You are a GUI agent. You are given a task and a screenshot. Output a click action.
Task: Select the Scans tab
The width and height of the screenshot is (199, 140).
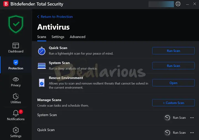[42, 37]
